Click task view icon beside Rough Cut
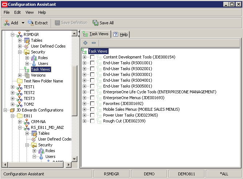243x179 pixels. tap(99, 121)
